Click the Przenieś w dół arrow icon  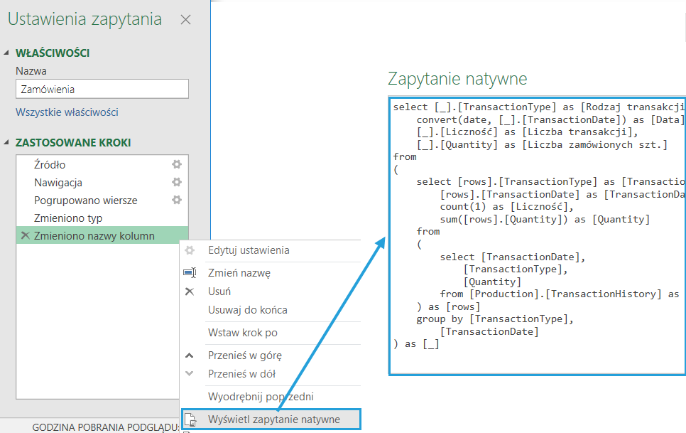190,374
